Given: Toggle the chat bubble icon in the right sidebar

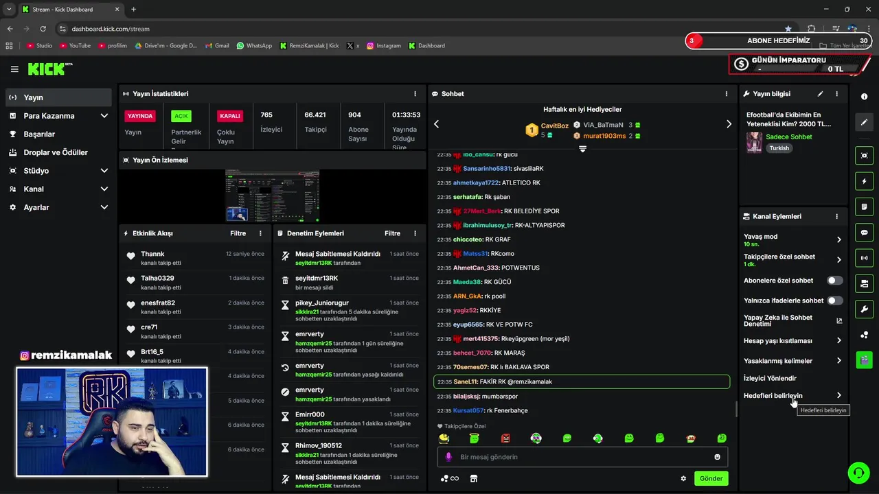Looking at the screenshot, I should point(864,233).
